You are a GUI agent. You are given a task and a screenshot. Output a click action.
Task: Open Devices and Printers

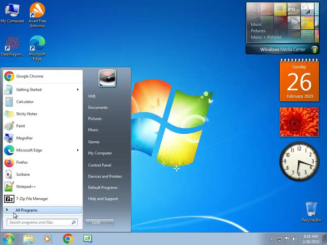pos(105,176)
